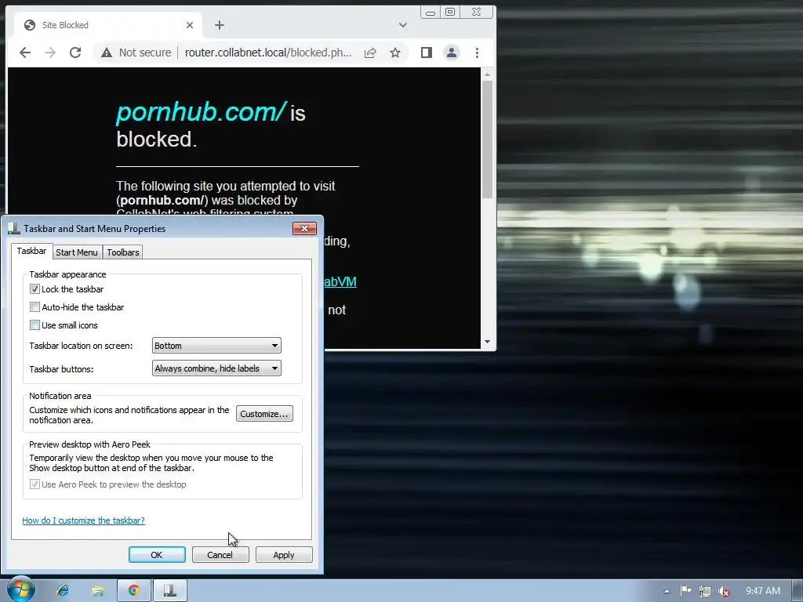The height and width of the screenshot is (602, 803).
Task: Click the Customize... button
Action: click(264, 414)
